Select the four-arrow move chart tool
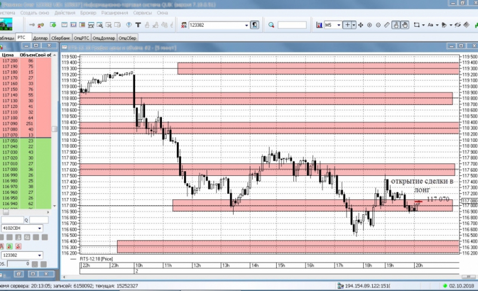478x291 pixels. coord(361,25)
